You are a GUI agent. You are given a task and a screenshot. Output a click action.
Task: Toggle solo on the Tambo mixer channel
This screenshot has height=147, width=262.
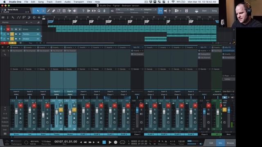coord(61,109)
